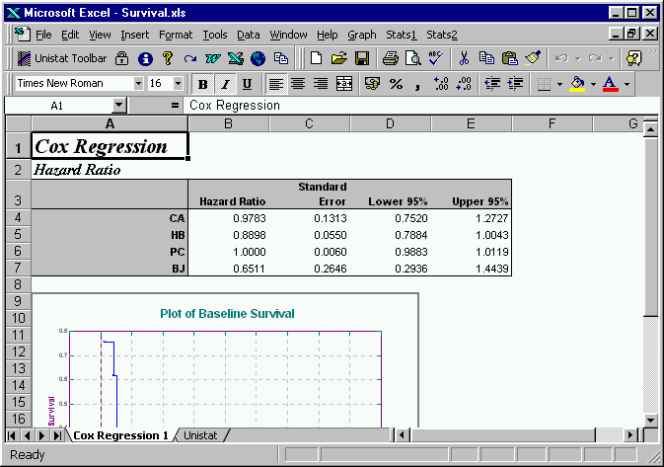Screen dimensions: 664x467
Task: Apply Percent Style formatting
Action: (x=396, y=84)
